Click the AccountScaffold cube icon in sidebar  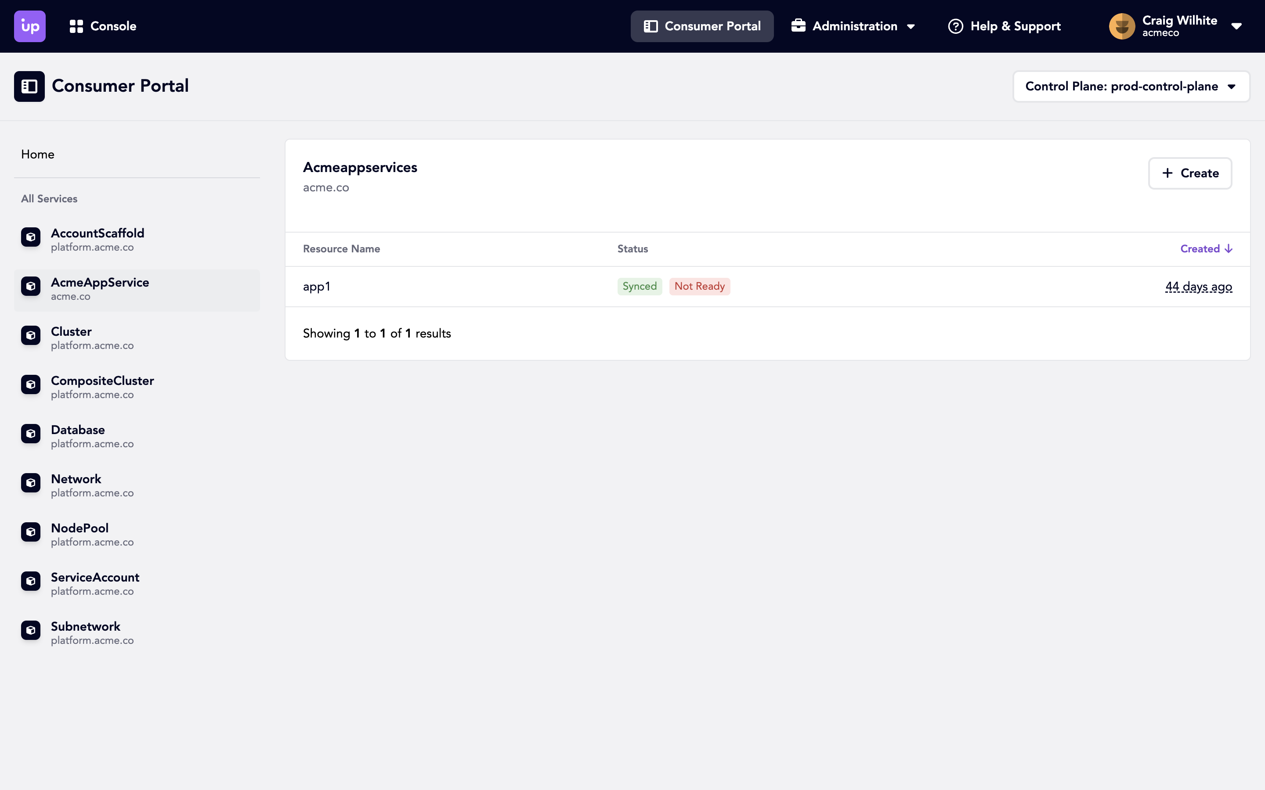coord(31,237)
